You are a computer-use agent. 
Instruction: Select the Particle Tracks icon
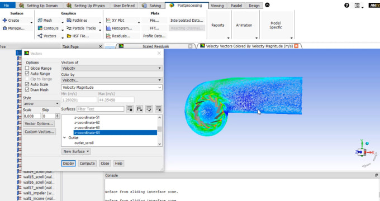69,28
